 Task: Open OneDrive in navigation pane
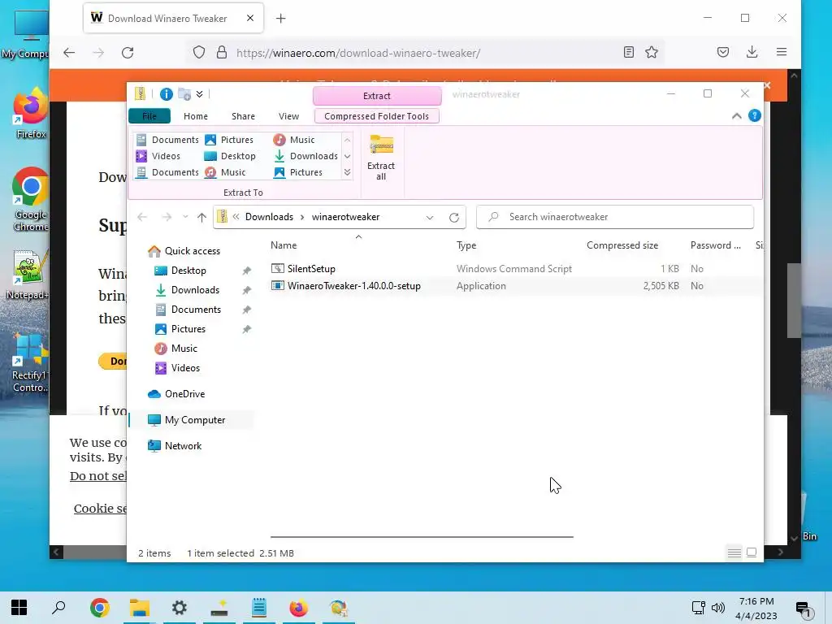pos(176,394)
